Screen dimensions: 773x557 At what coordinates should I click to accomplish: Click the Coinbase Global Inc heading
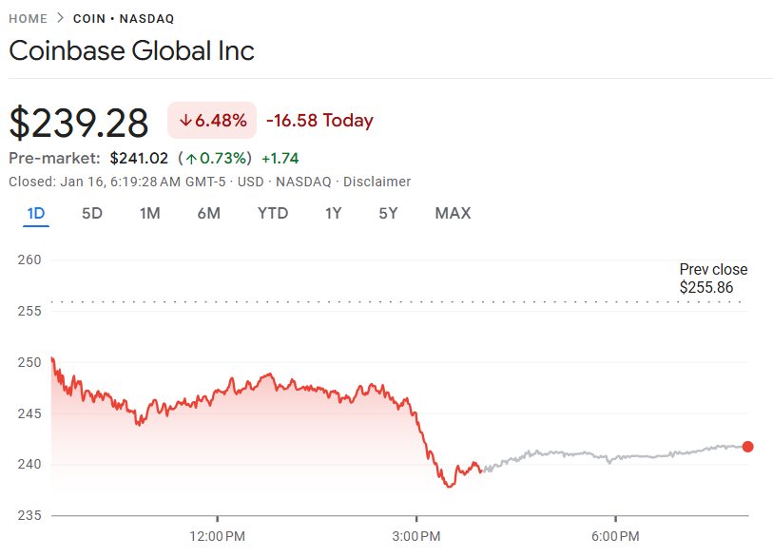point(131,50)
